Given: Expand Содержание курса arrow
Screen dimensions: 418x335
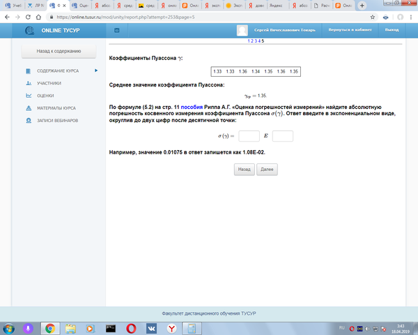Looking at the screenshot, I should click(x=95, y=70).
